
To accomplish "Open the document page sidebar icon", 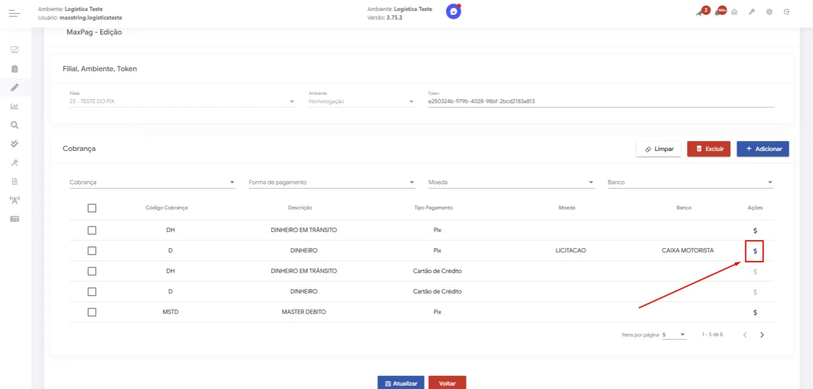I will click(x=15, y=181).
